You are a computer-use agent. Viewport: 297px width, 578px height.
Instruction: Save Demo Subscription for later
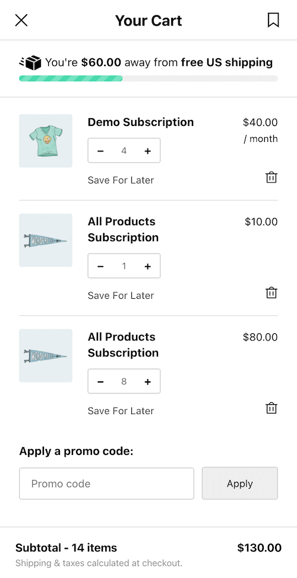coord(121,180)
